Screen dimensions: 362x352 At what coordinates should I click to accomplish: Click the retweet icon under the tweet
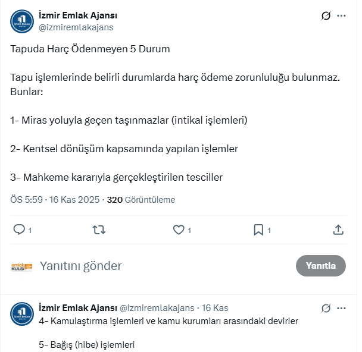tap(99, 230)
